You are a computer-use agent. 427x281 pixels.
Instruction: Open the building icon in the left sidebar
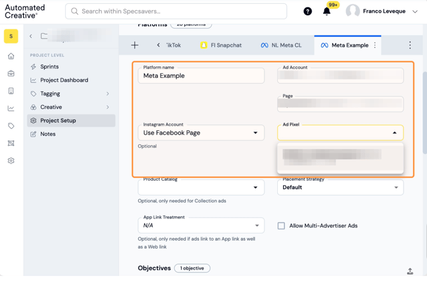11,91
